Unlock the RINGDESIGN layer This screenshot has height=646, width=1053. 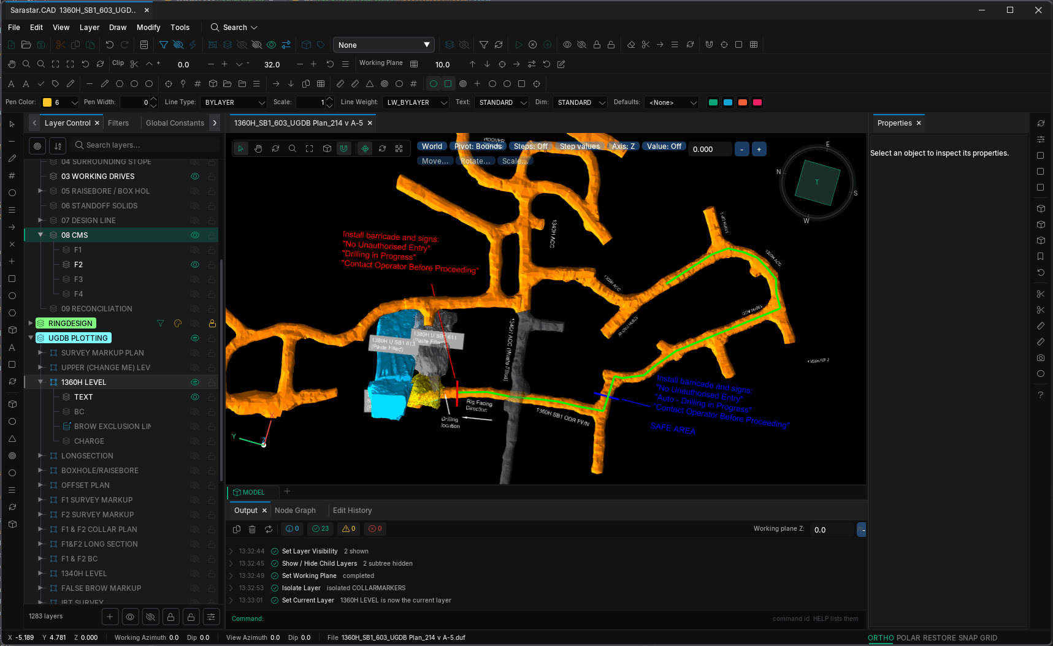pos(212,324)
